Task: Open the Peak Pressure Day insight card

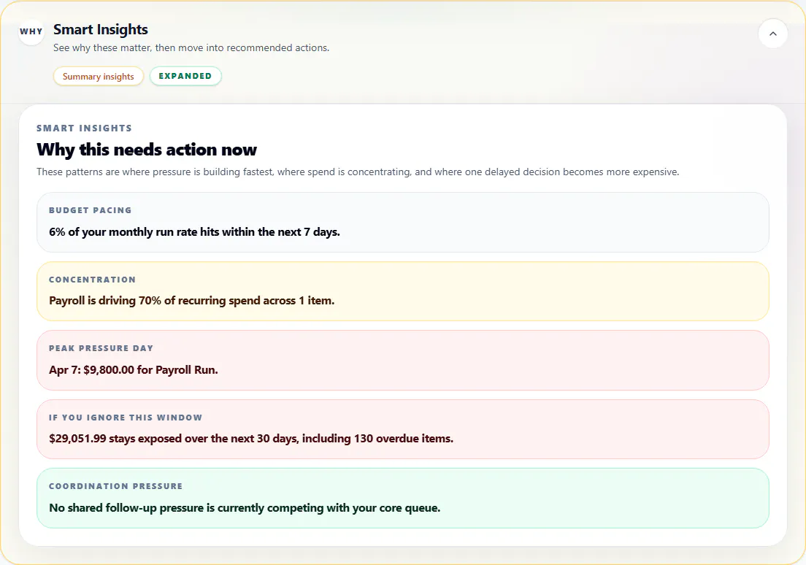Action: tap(402, 361)
